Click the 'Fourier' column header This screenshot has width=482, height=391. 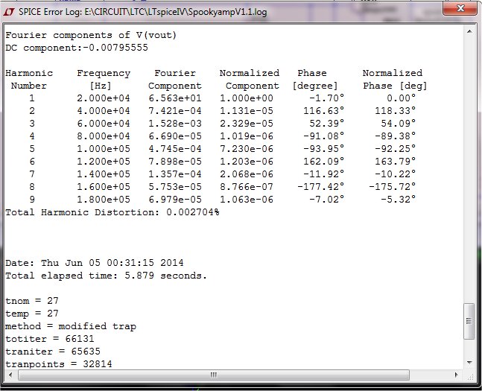[175, 73]
